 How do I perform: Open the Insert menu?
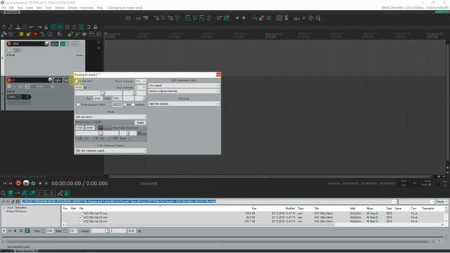tap(30, 8)
